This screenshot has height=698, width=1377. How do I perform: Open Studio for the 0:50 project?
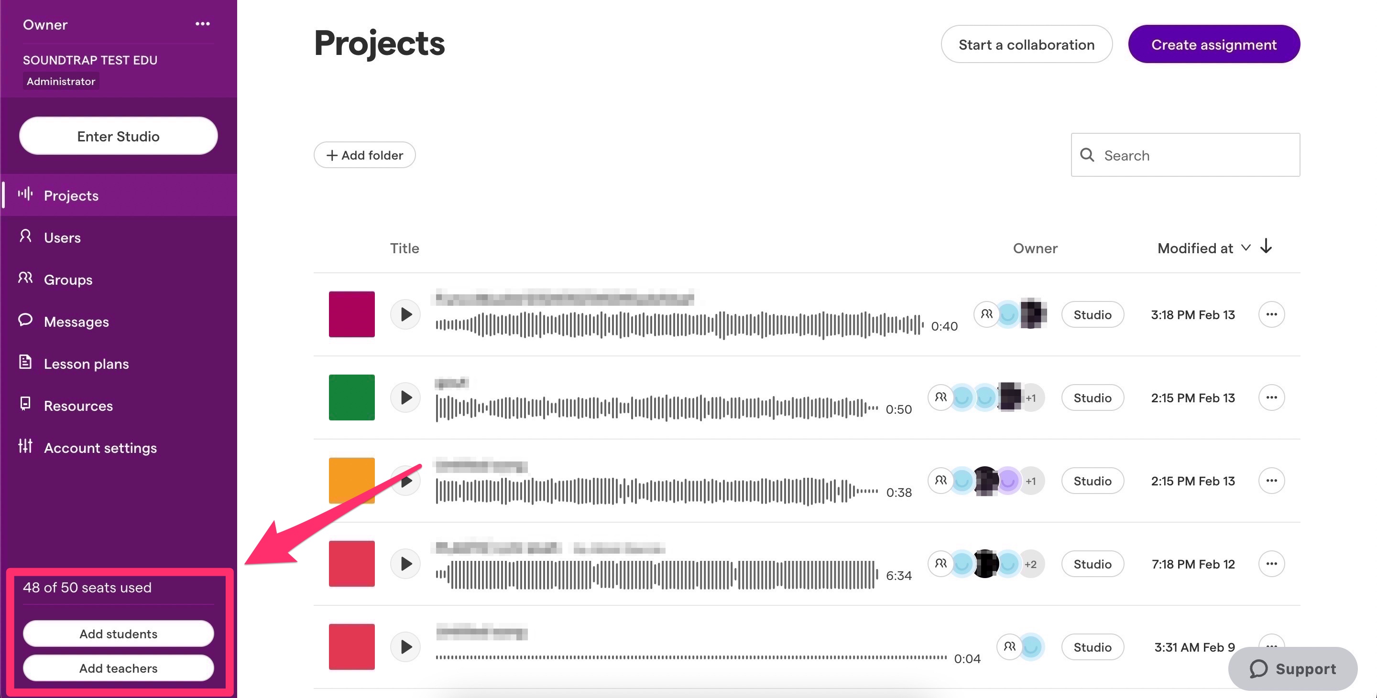pyautogui.click(x=1093, y=398)
